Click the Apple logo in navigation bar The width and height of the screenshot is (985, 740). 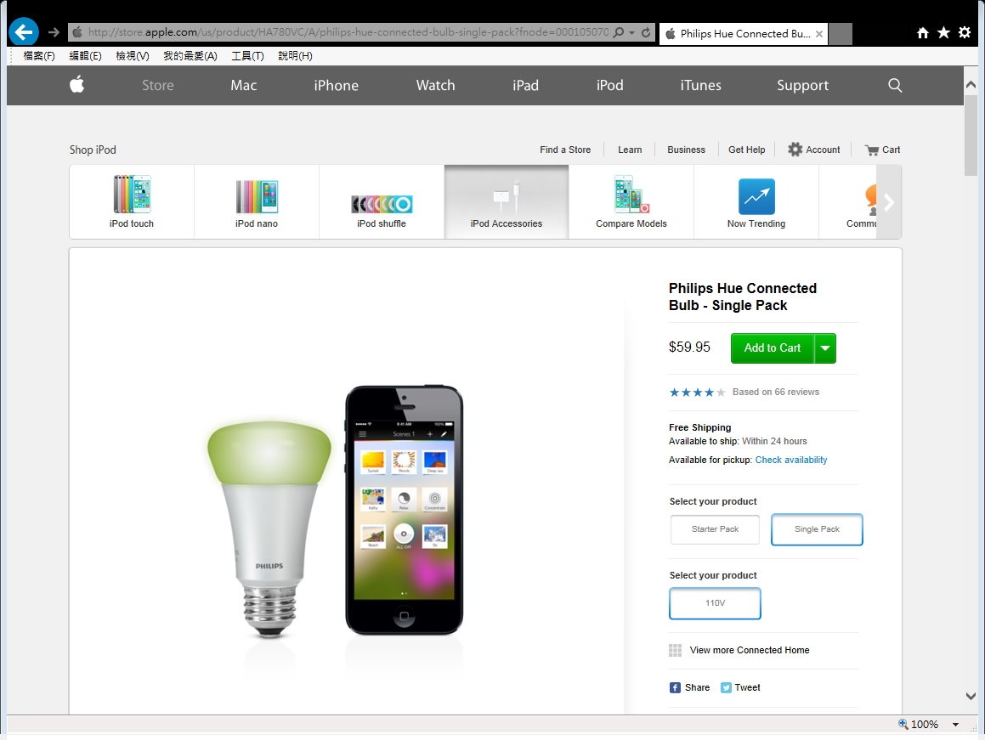[76, 84]
